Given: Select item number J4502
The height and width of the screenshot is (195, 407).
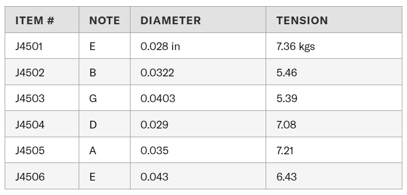Looking at the screenshot, I should pos(30,73).
